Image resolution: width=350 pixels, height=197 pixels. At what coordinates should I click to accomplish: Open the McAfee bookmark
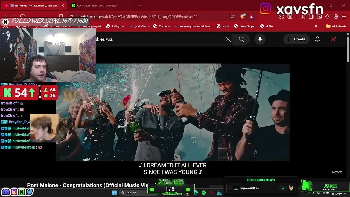click(267, 26)
